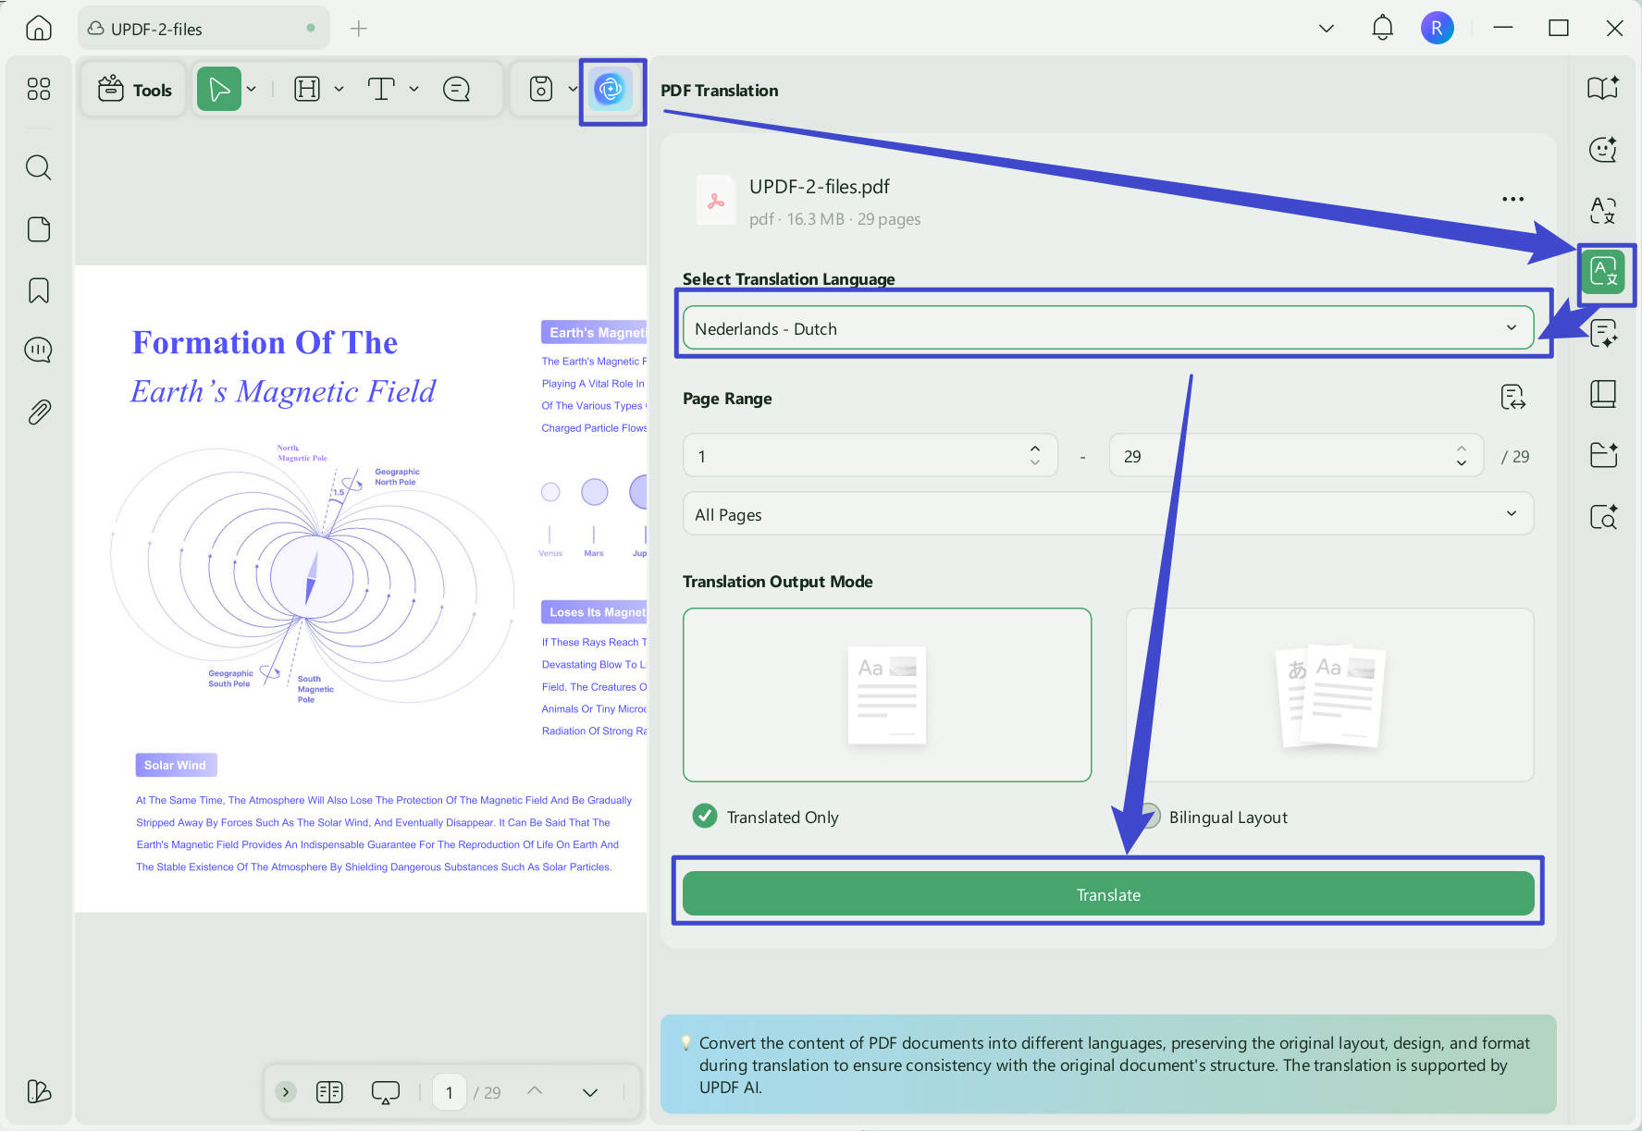
Task: Select the text typewriter tool
Action: (381, 89)
